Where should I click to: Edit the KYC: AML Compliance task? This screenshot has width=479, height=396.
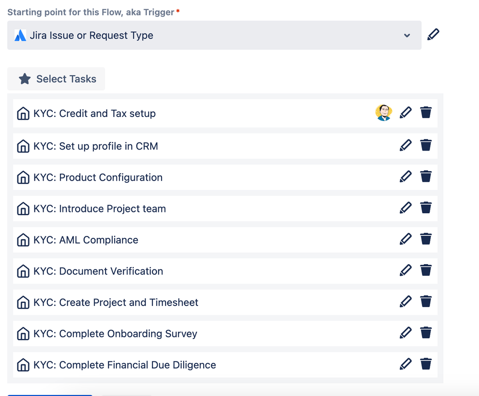406,239
